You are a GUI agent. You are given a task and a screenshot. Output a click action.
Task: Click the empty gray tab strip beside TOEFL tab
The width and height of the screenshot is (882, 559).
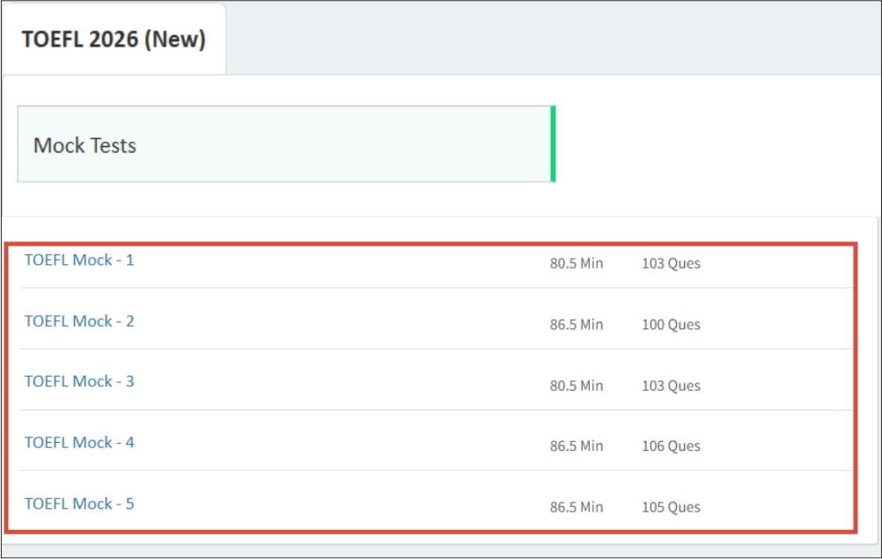click(546, 40)
